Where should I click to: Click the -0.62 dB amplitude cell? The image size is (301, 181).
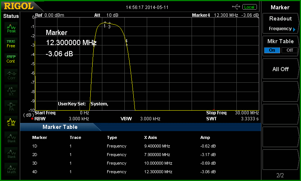[x=208, y=146]
